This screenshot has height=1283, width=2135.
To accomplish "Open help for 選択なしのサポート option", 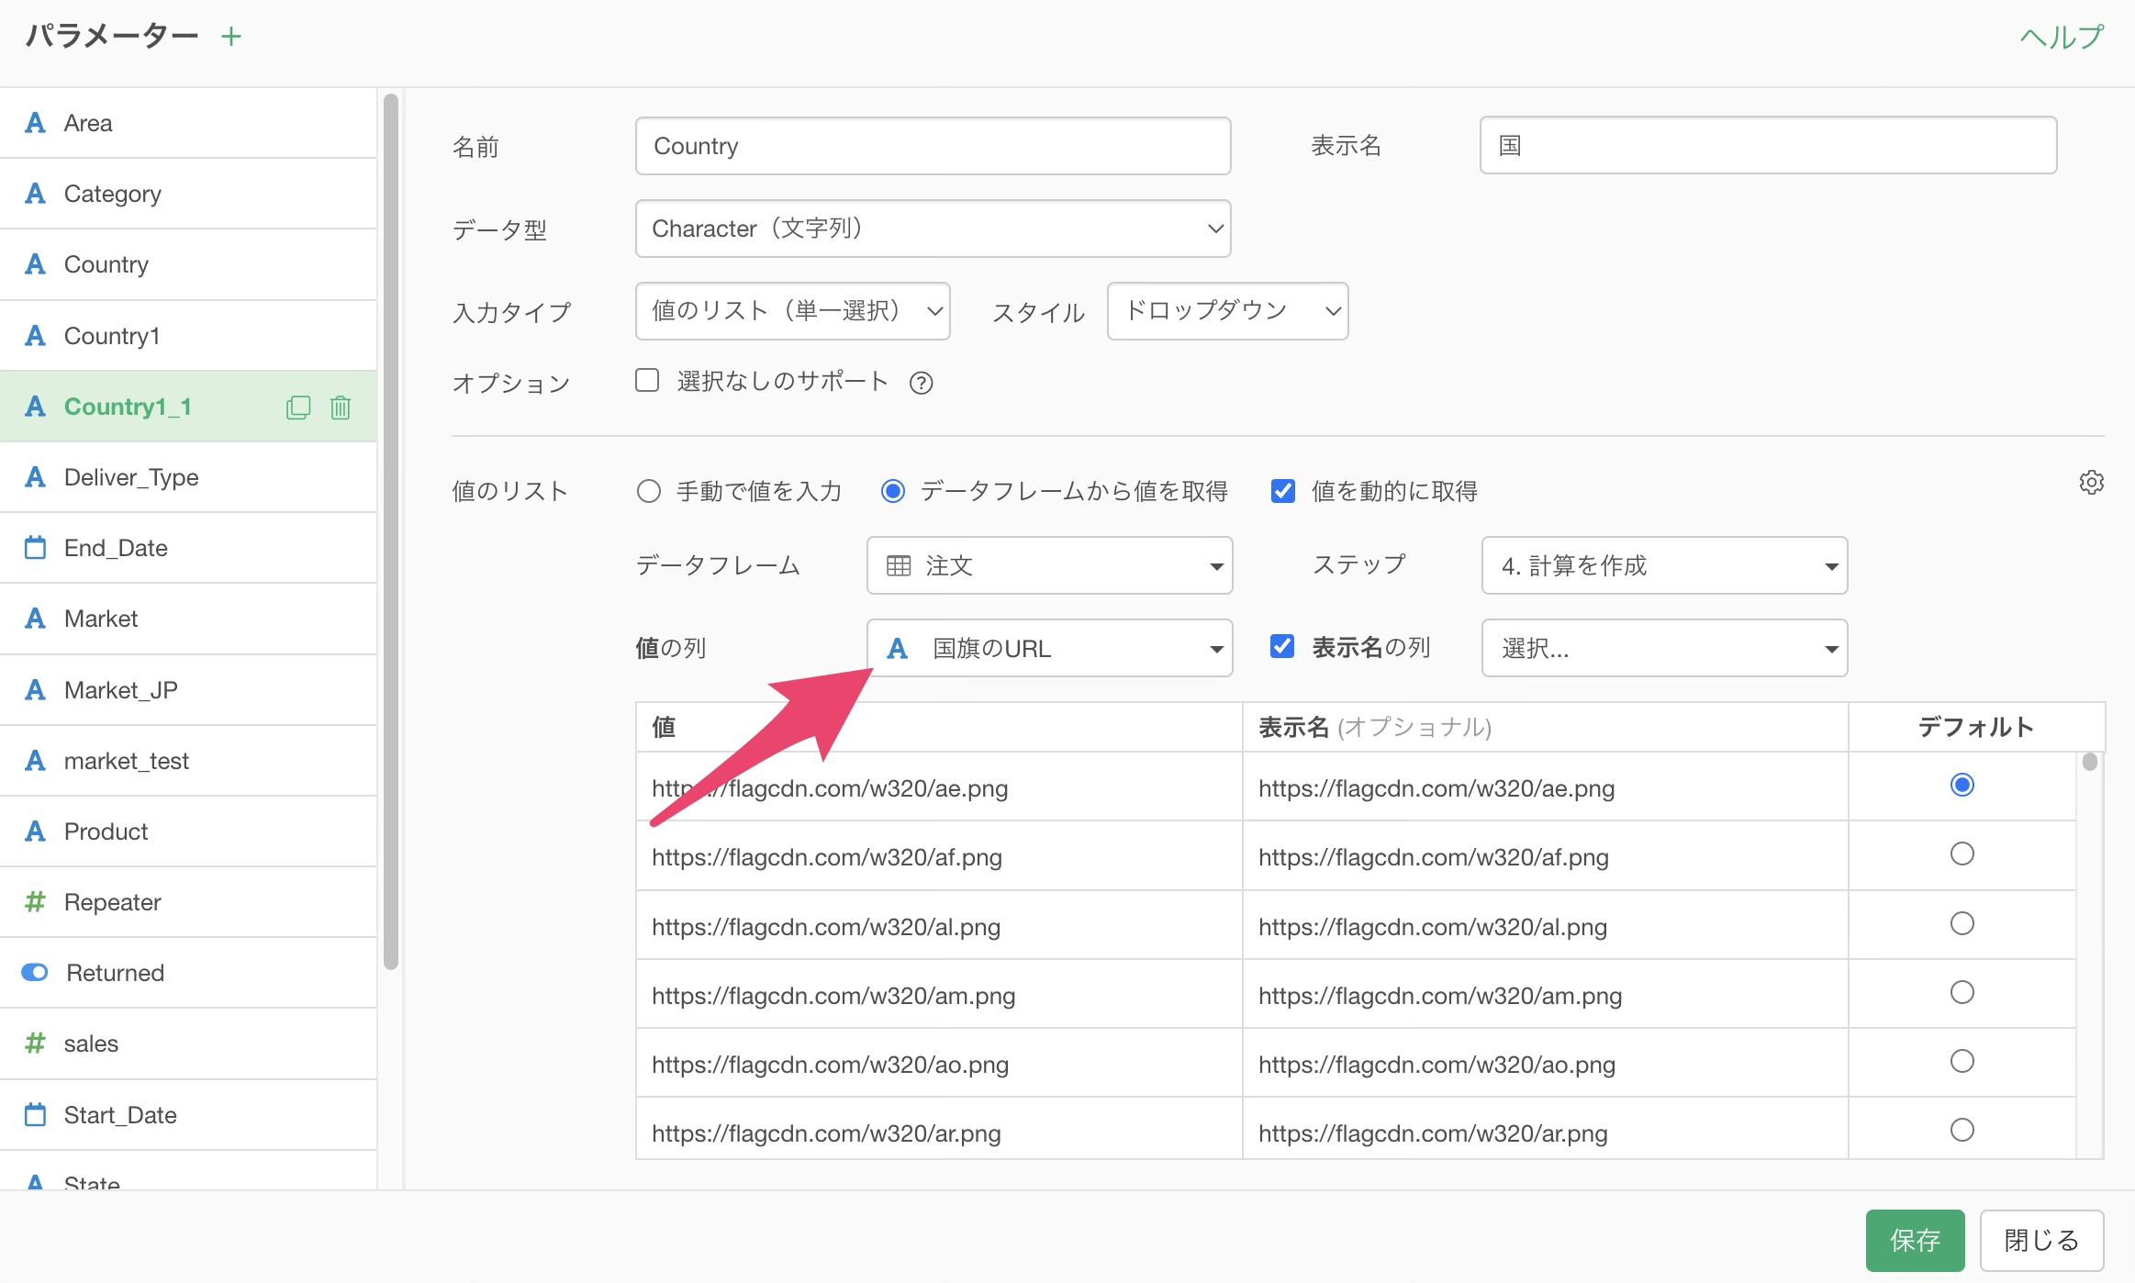I will [921, 383].
